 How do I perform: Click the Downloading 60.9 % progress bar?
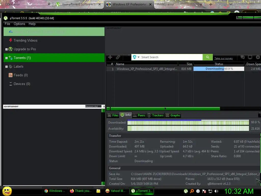point(219,69)
